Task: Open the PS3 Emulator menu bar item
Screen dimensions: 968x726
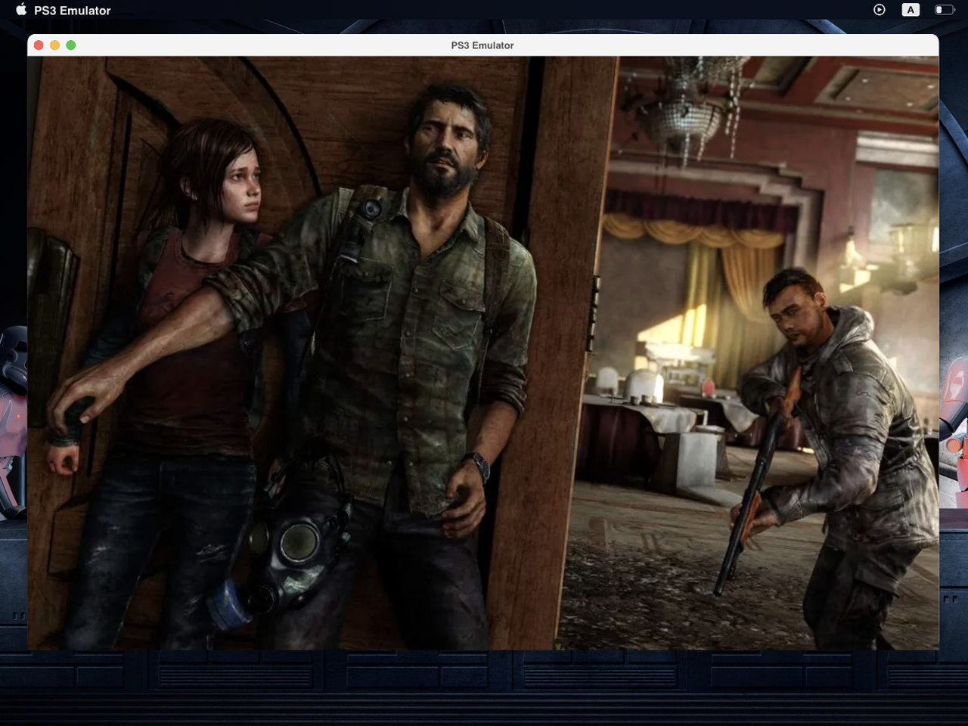Action: coord(73,11)
